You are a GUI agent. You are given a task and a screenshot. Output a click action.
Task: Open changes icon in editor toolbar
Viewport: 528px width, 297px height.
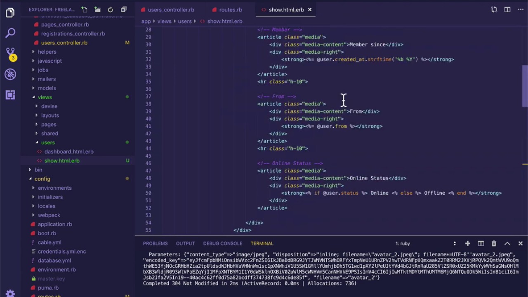[x=494, y=9]
